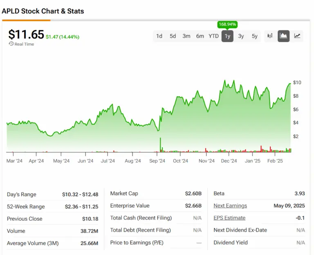Click the Mar '24 axis label
The width and height of the screenshot is (314, 255).
(x=14, y=161)
